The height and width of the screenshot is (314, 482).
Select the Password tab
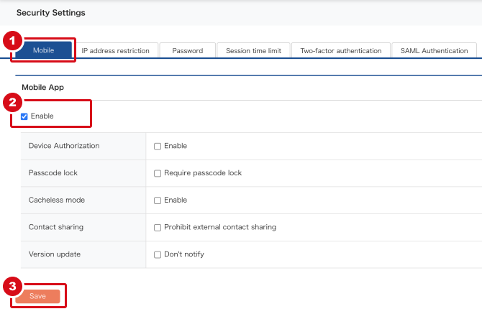(x=187, y=50)
